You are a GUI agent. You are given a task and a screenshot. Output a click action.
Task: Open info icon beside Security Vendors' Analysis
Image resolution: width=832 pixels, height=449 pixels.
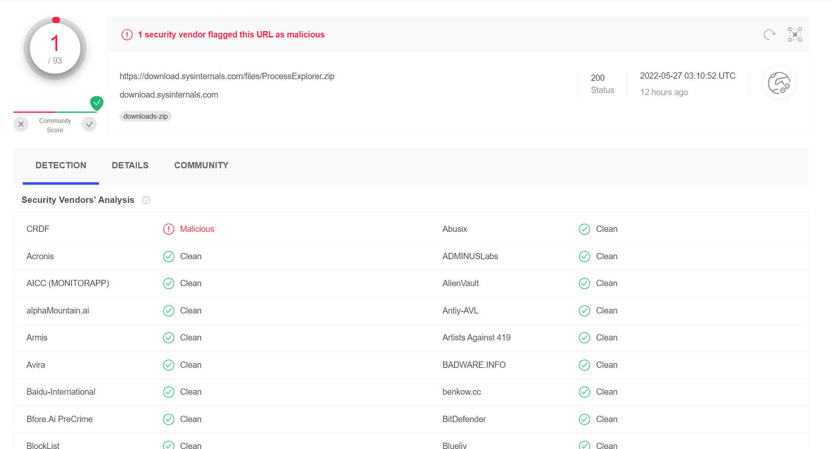(x=146, y=200)
